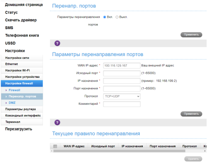Click the Порт назначения table column header

coord(163,146)
